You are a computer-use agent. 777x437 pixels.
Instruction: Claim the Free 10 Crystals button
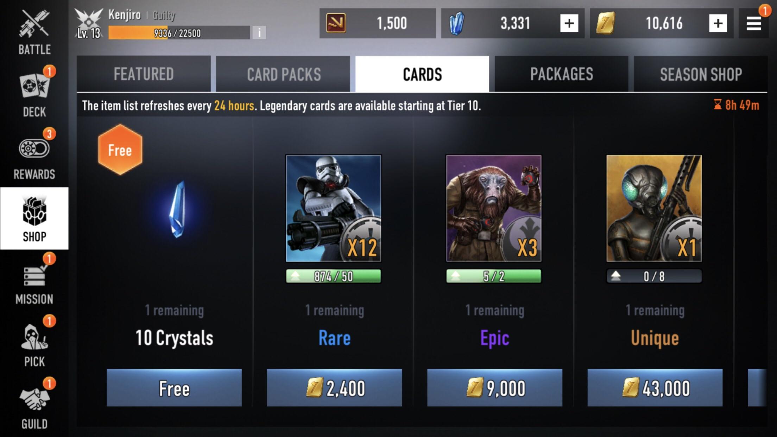click(174, 388)
